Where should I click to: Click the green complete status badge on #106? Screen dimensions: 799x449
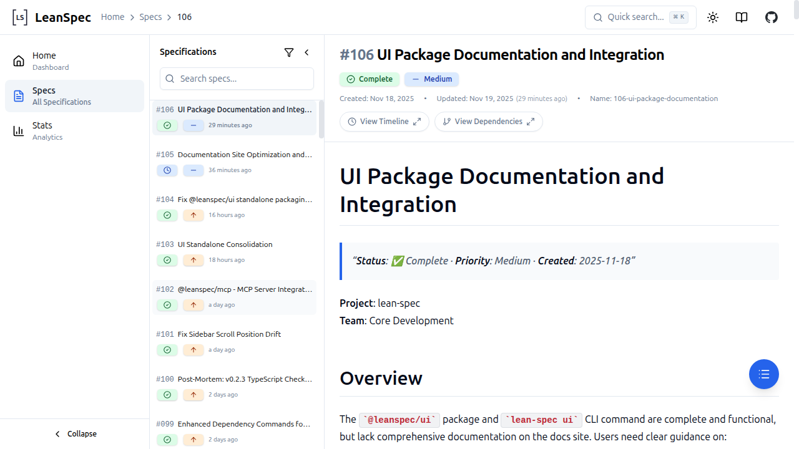[x=369, y=79]
